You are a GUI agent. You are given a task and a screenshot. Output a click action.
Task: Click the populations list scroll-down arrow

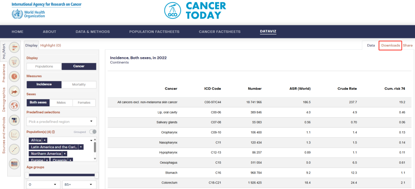click(95, 159)
